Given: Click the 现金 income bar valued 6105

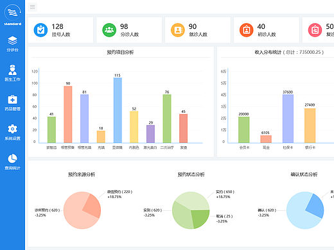Looking at the screenshot, I should pyautogui.click(x=266, y=139).
